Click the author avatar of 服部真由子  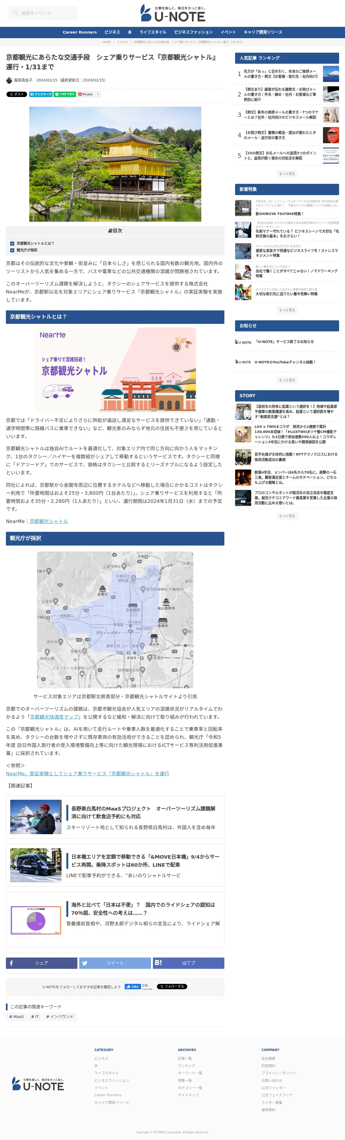click(x=9, y=80)
